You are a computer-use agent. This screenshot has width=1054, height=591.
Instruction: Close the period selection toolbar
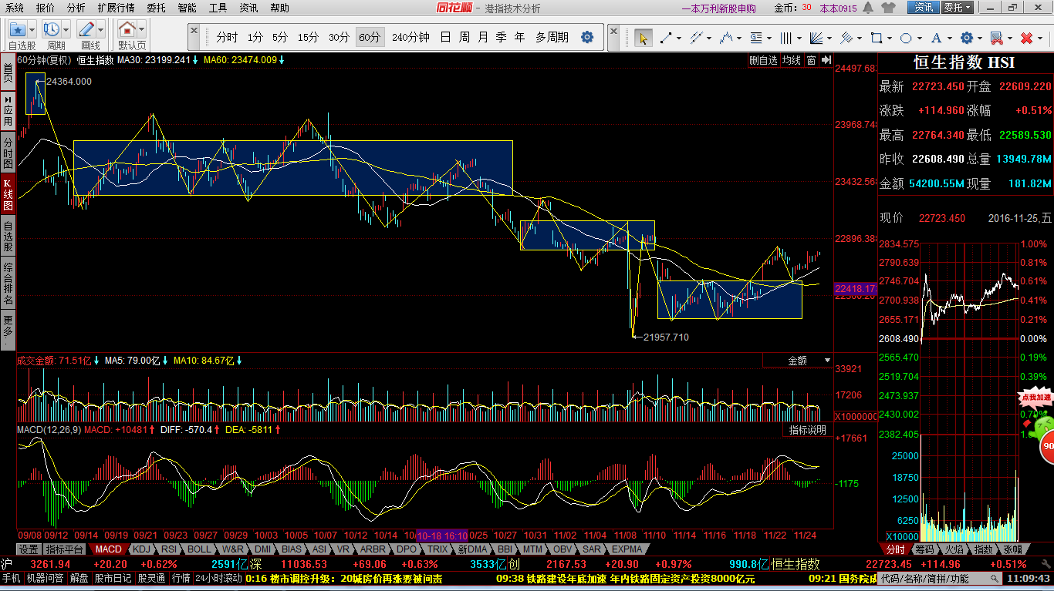[194, 30]
